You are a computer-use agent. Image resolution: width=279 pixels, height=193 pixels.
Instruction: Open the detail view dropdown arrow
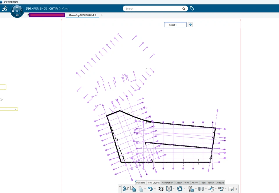coord(216,189)
